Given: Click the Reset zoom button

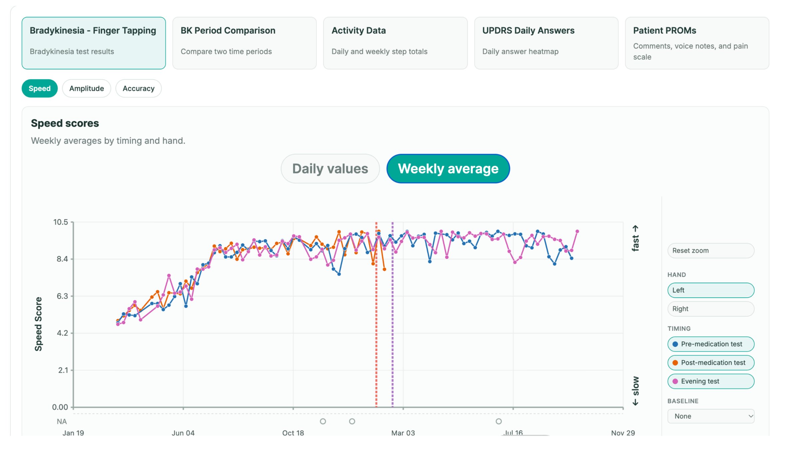Looking at the screenshot, I should [x=711, y=250].
